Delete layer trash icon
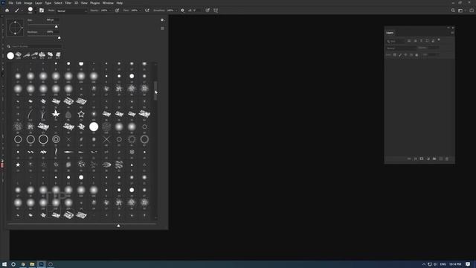 447,159
